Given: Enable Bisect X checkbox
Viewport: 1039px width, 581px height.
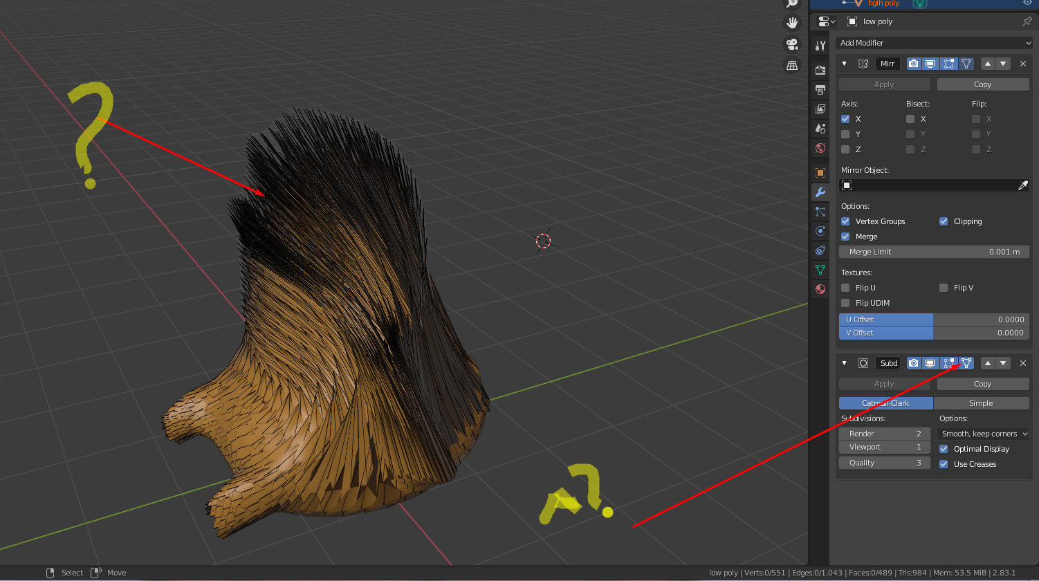Looking at the screenshot, I should [x=910, y=119].
